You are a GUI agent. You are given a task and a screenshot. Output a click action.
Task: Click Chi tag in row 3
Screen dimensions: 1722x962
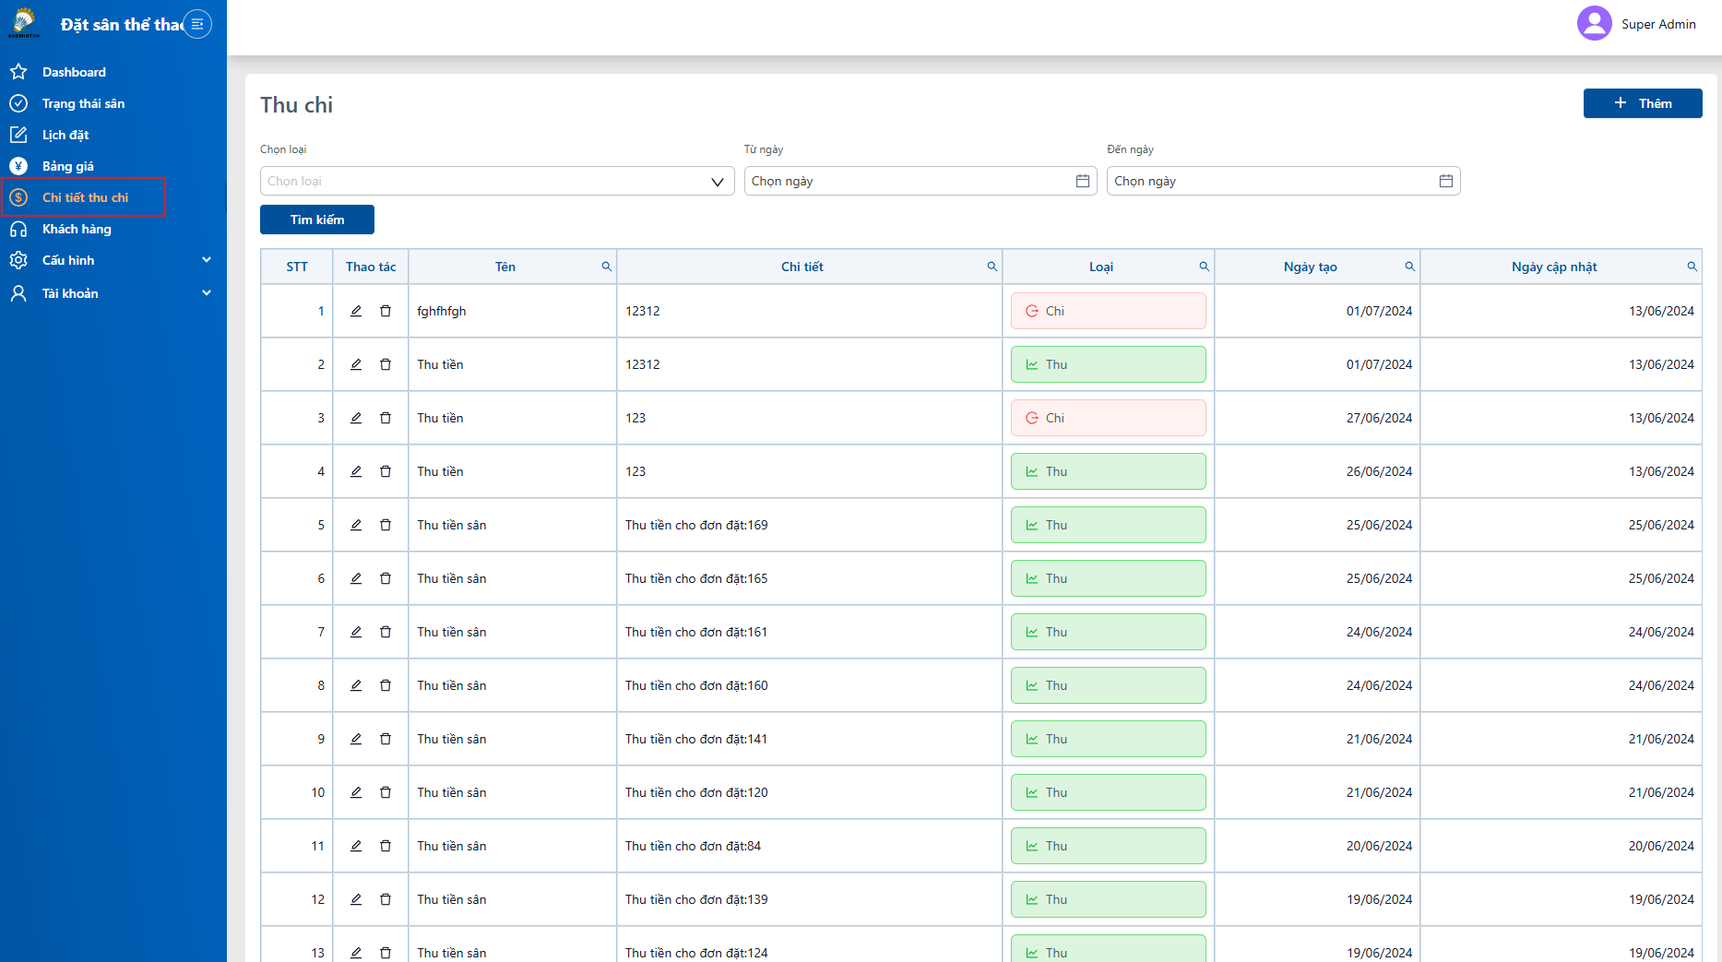point(1109,418)
